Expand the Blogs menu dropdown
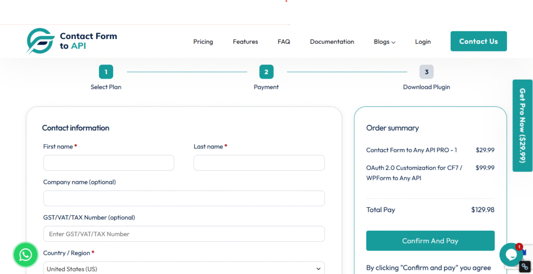The image size is (533, 274). pos(384,42)
